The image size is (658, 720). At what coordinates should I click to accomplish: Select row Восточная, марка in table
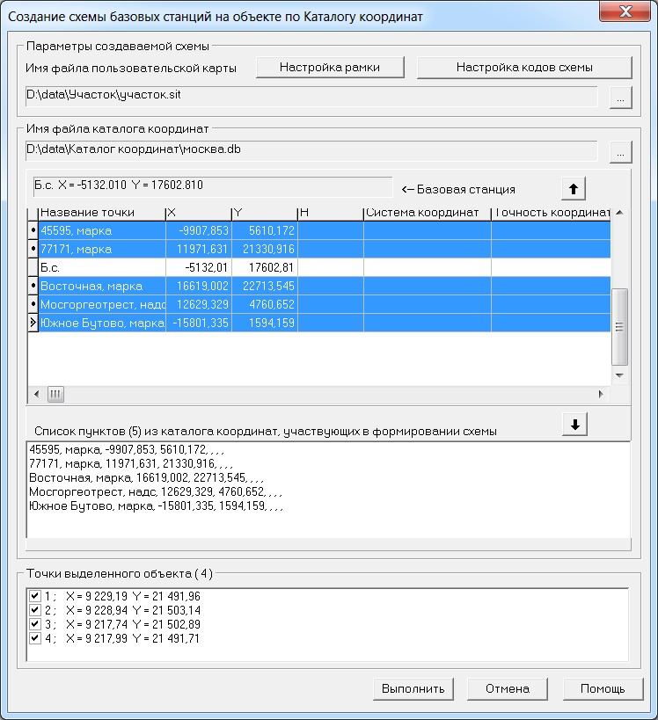(x=97, y=286)
